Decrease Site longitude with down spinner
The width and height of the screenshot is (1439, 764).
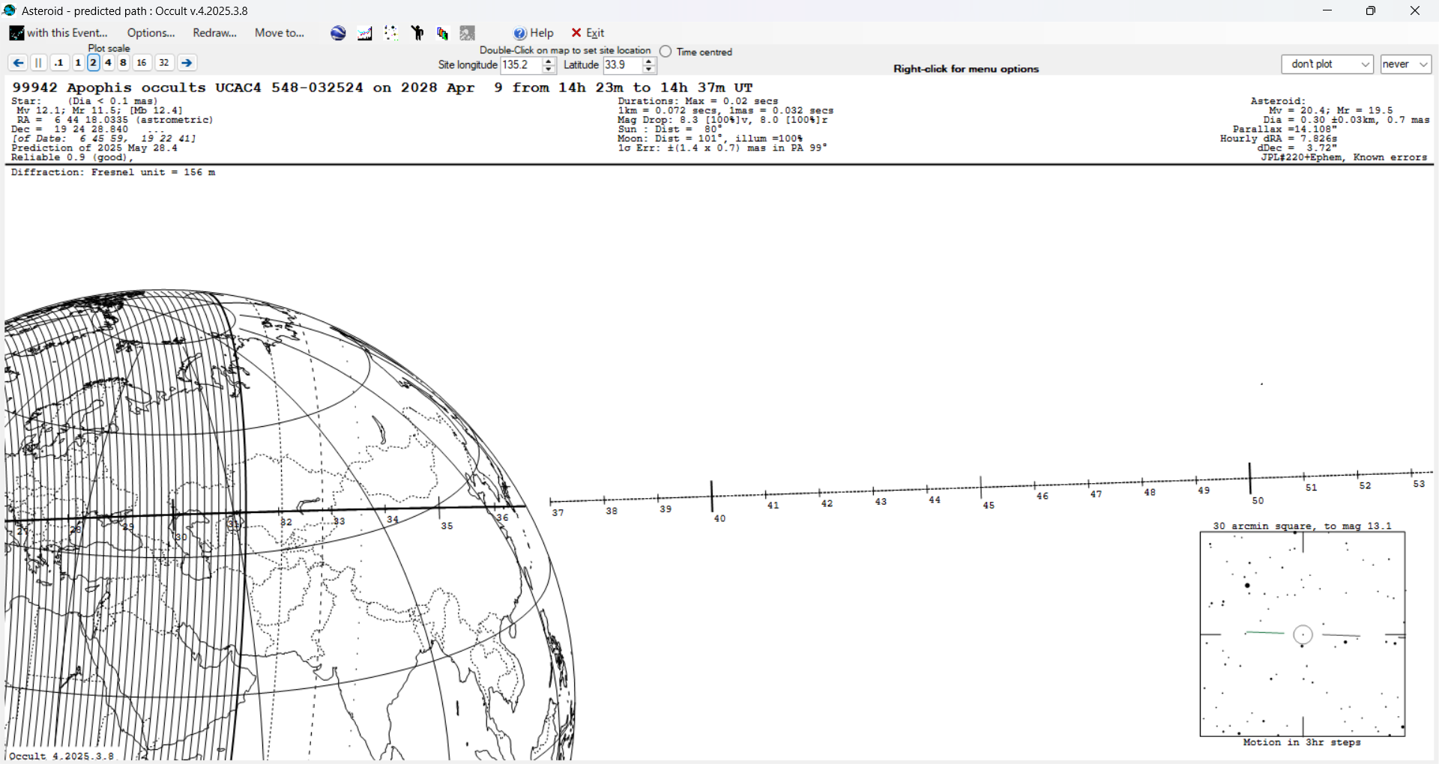point(549,70)
